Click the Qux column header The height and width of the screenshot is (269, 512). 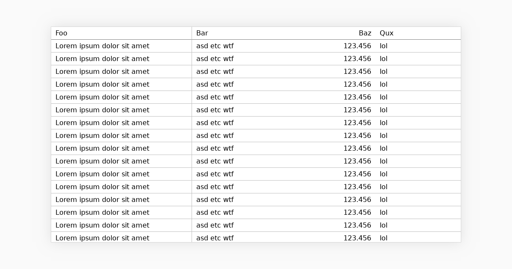387,33
